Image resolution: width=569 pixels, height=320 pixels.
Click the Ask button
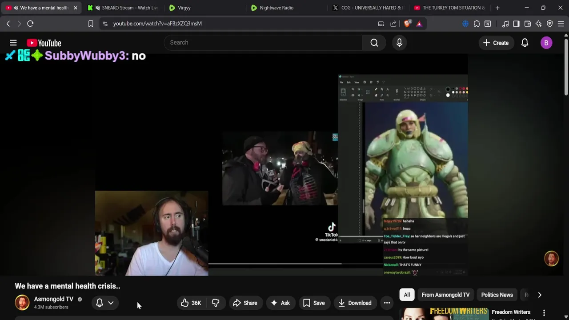coord(280,303)
